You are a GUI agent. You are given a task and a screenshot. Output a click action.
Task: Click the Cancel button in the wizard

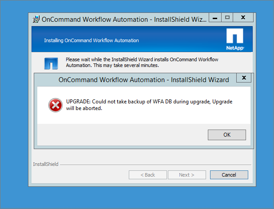[229, 175]
